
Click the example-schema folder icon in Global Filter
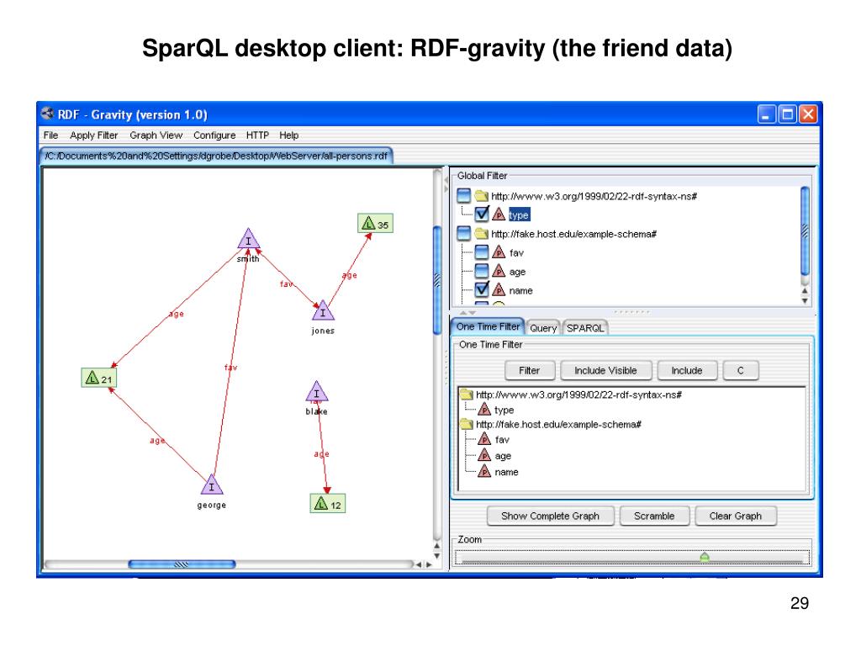pos(482,234)
